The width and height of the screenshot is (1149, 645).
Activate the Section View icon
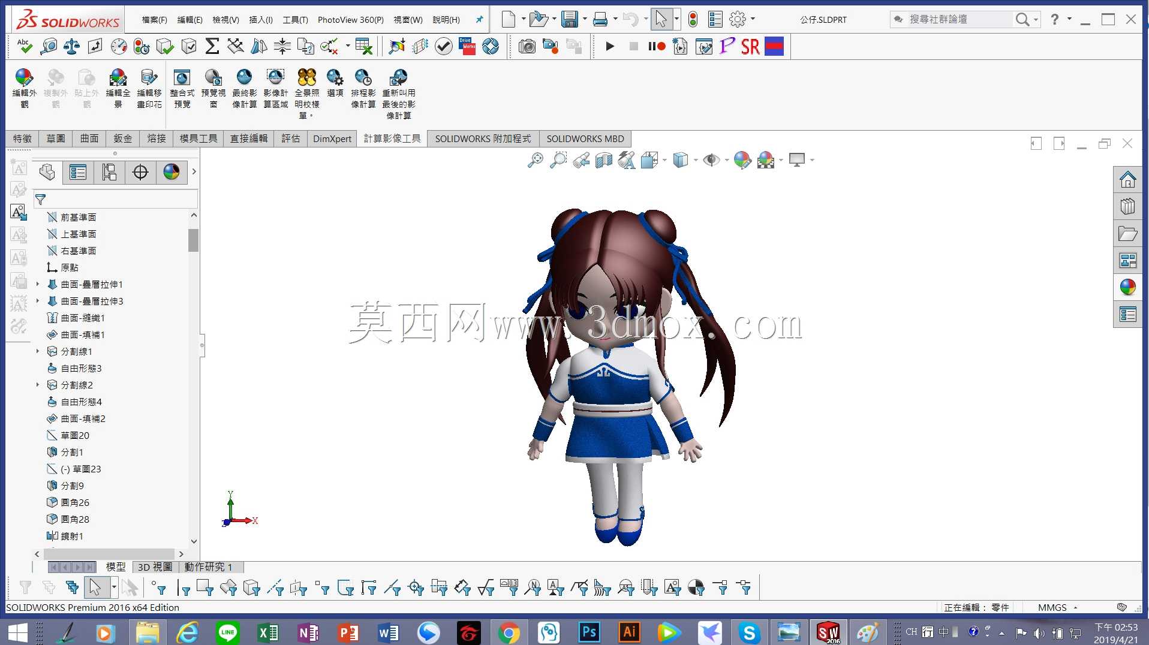pos(604,160)
